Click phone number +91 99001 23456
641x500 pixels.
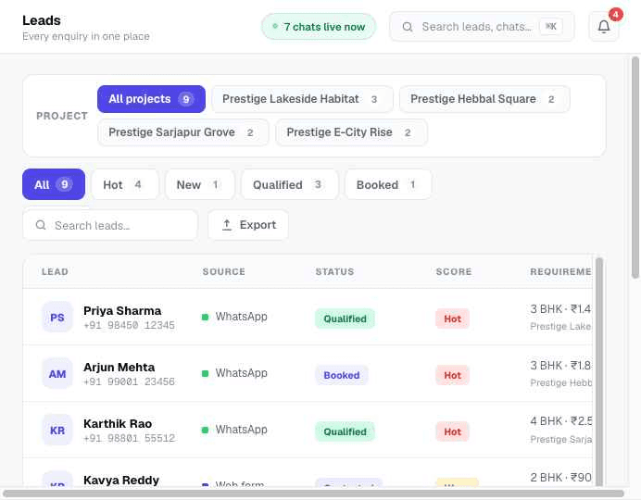[x=129, y=381]
